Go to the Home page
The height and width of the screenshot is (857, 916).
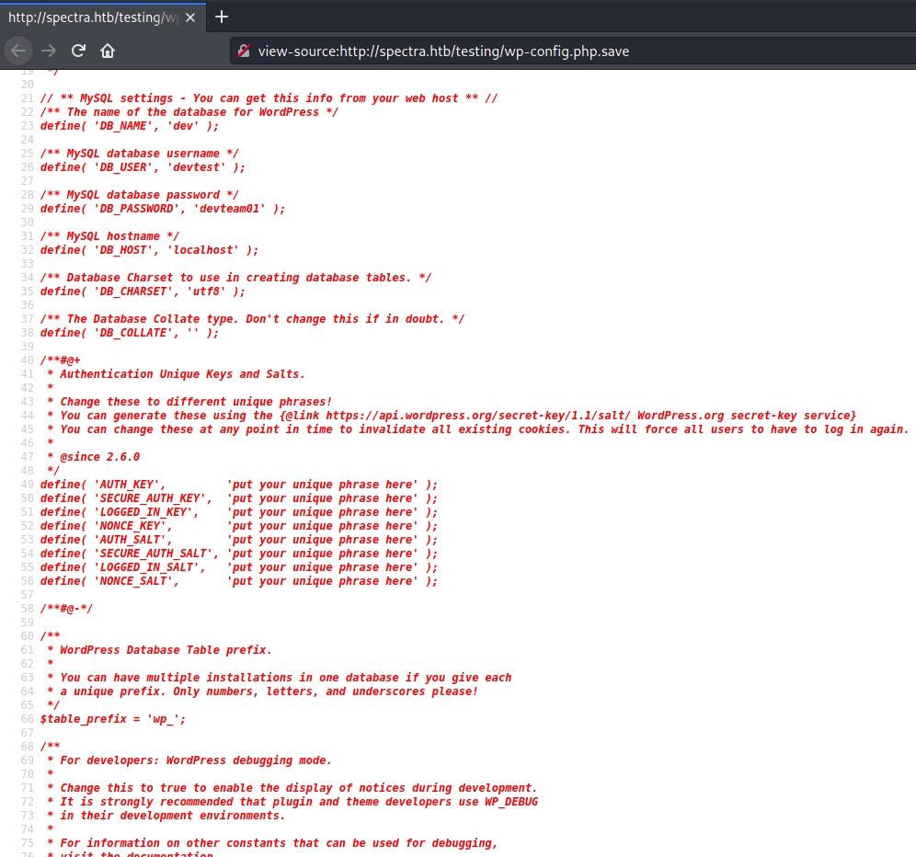[108, 51]
